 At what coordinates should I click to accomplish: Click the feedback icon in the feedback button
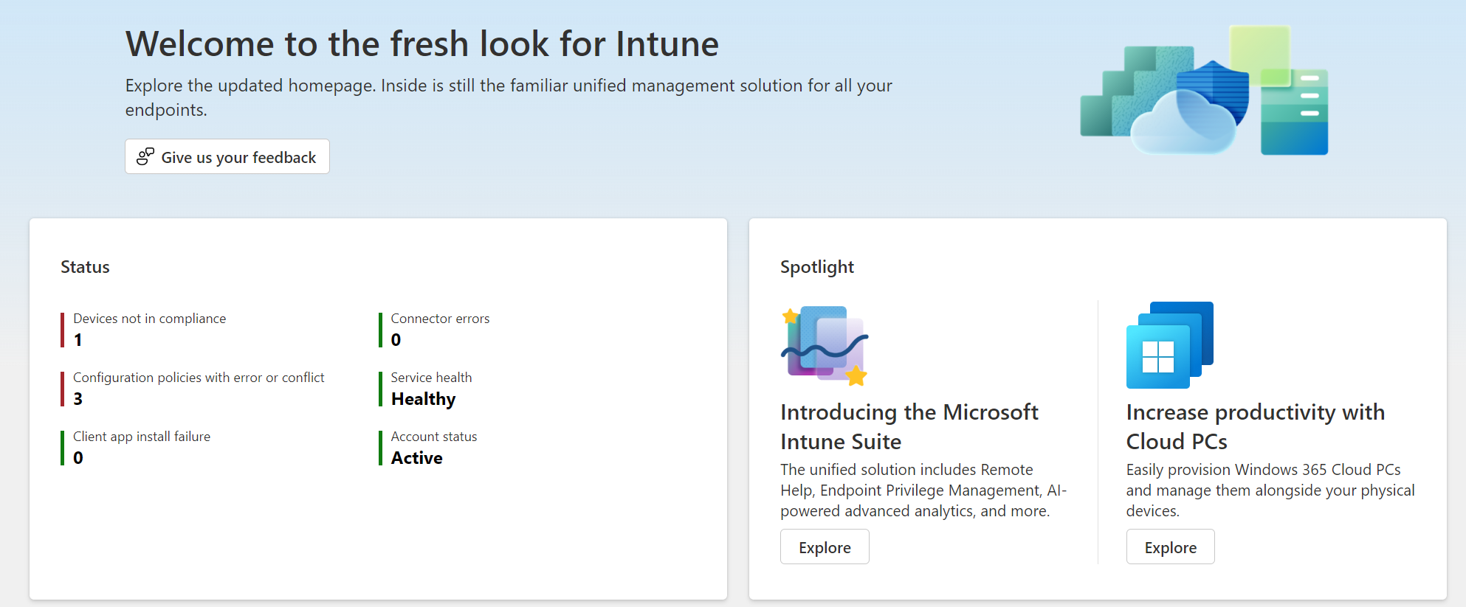(x=145, y=156)
